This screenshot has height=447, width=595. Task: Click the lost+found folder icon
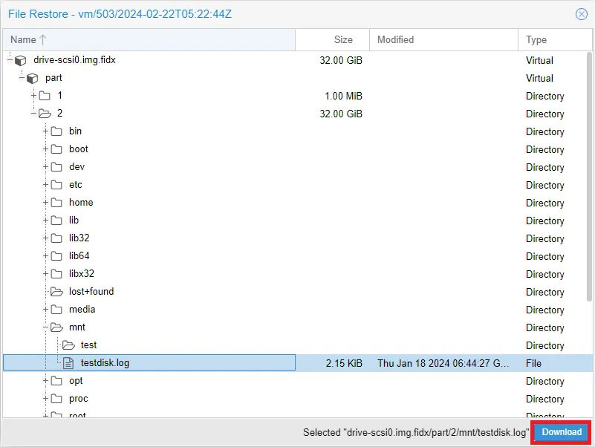coord(56,292)
